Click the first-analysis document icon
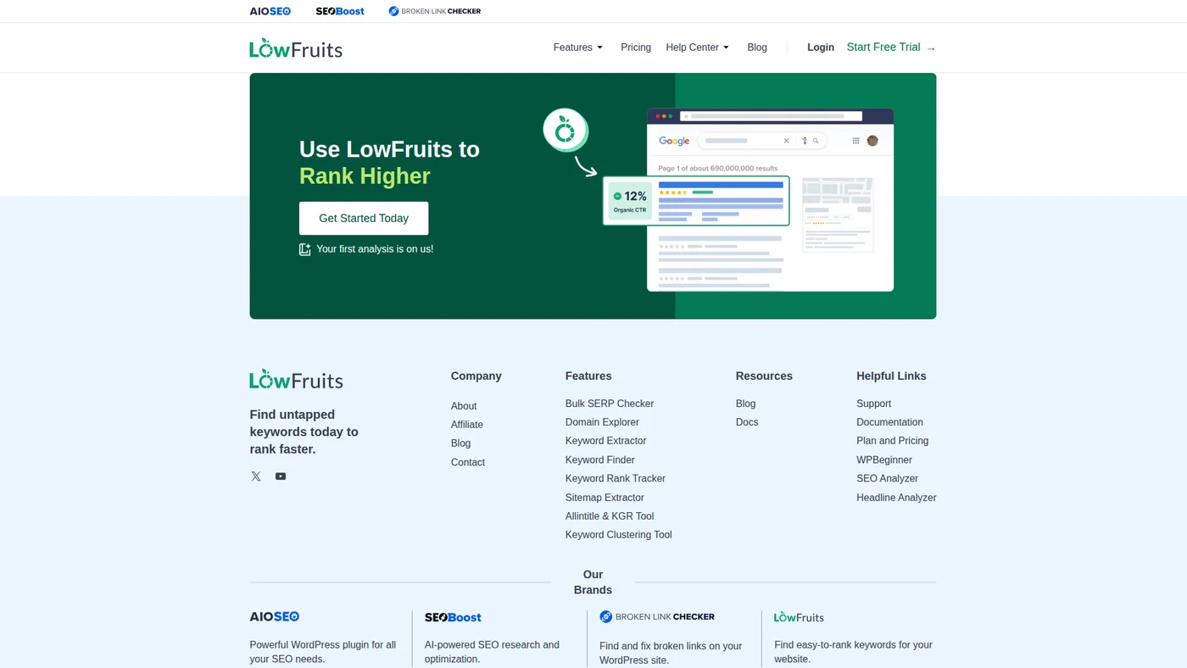The width and height of the screenshot is (1187, 668). point(305,249)
